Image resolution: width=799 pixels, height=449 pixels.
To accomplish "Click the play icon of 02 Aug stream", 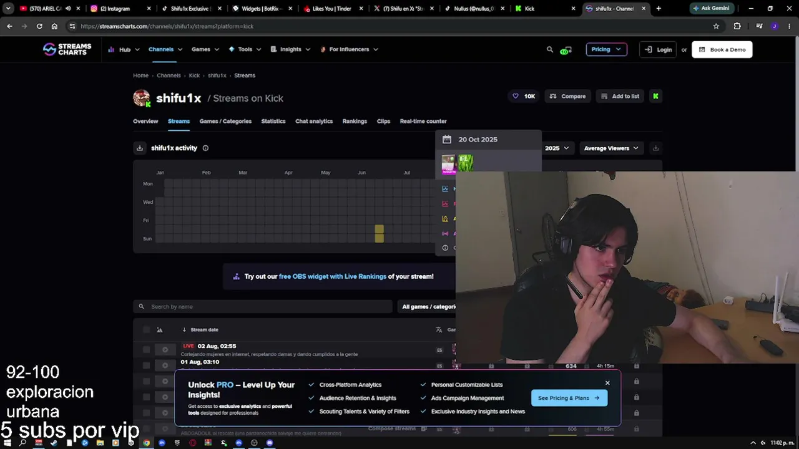I will (165, 350).
